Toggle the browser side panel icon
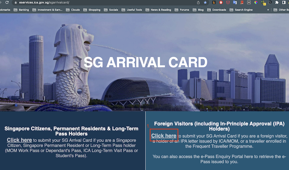Viewport: 289px width, 170px height. (x=284, y=2)
